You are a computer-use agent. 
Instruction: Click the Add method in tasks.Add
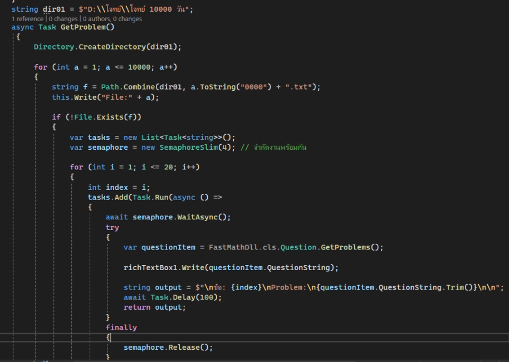click(121, 197)
